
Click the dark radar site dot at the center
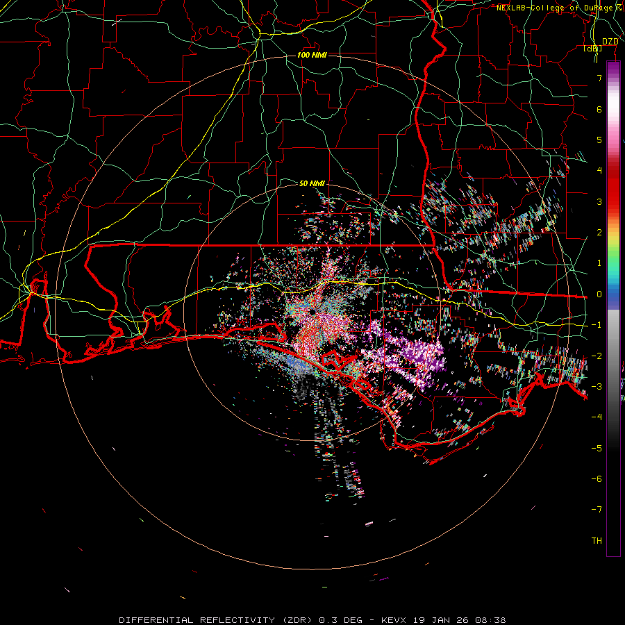[312, 311]
